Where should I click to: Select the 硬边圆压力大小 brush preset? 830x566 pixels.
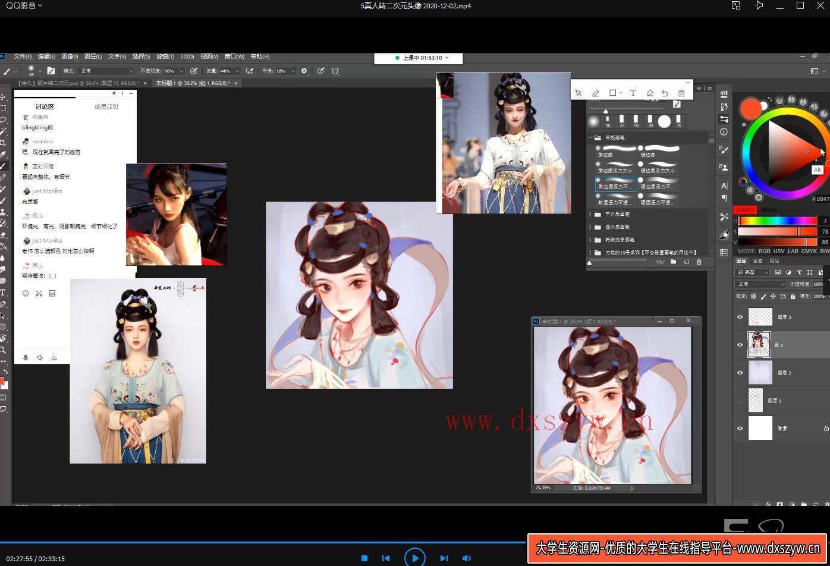pos(657,167)
